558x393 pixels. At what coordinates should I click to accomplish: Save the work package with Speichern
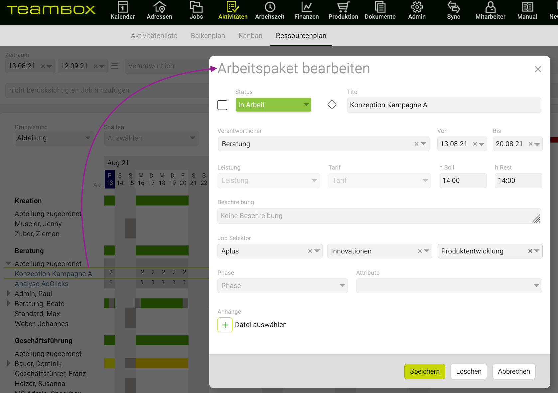tap(424, 371)
